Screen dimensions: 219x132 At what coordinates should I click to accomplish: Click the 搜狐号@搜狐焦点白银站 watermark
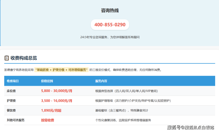tap(191, 128)
